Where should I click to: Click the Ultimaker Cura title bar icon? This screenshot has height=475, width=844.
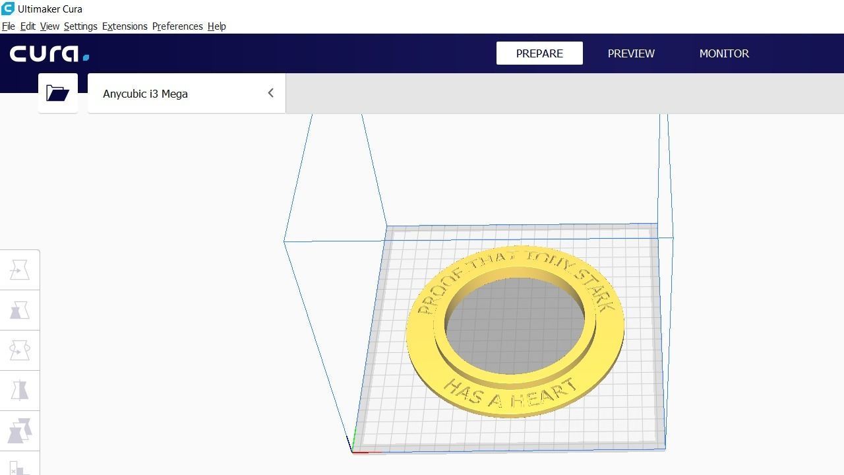pos(8,9)
